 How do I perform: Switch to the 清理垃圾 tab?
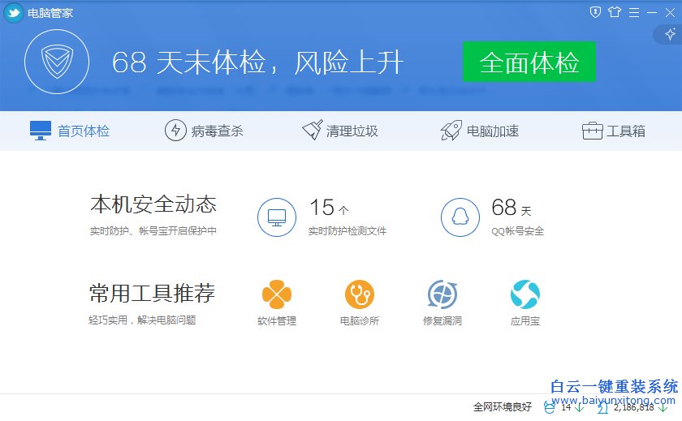click(x=340, y=131)
